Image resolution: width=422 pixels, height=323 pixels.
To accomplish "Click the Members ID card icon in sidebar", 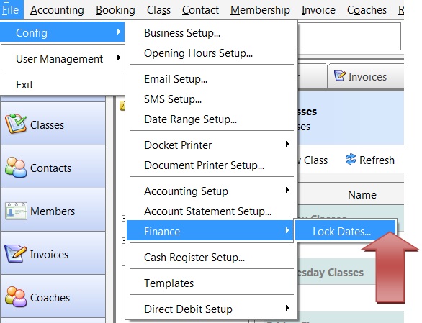I will [16, 211].
